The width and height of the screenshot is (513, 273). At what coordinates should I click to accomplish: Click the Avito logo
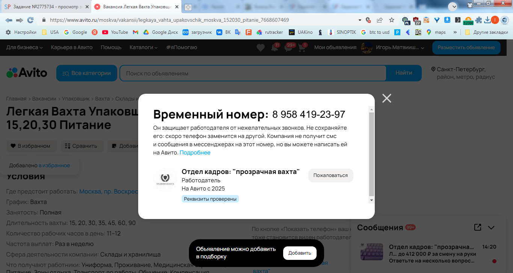pos(27,73)
